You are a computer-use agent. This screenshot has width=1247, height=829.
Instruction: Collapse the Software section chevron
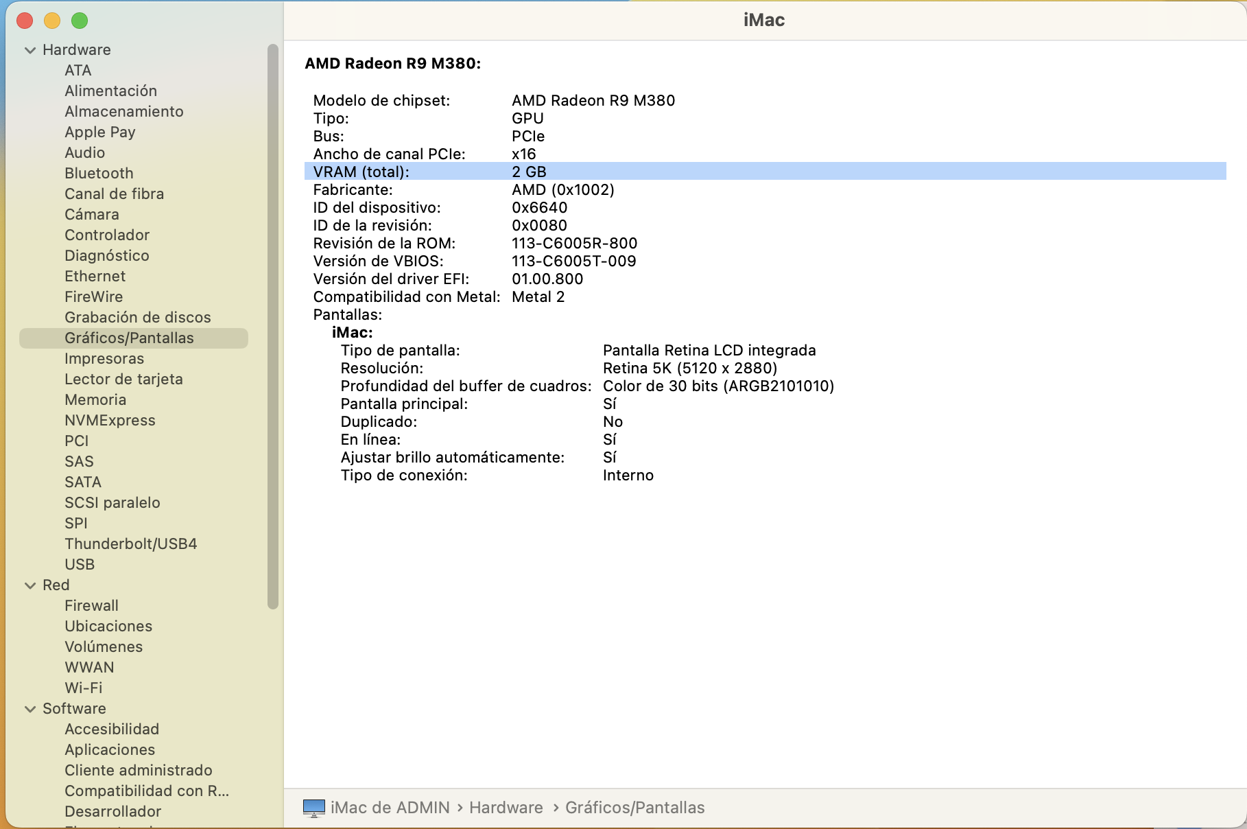click(30, 709)
